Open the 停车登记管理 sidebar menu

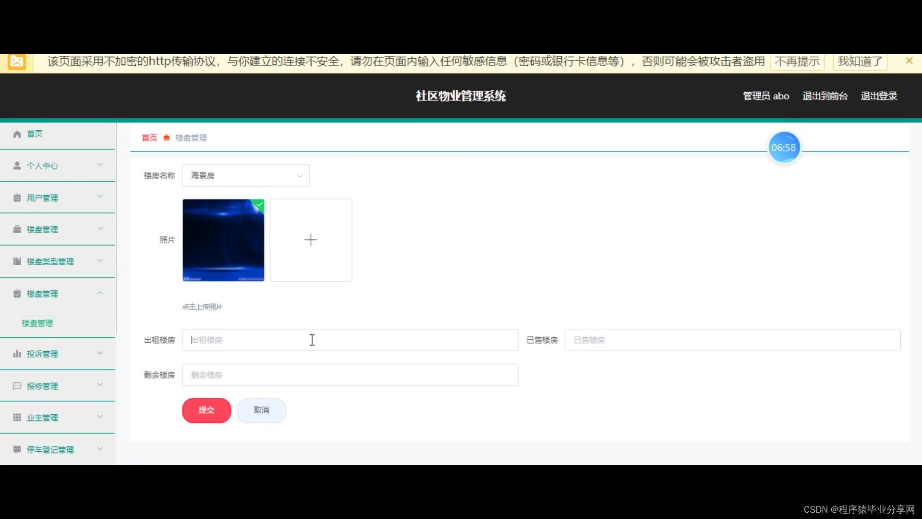tap(50, 450)
